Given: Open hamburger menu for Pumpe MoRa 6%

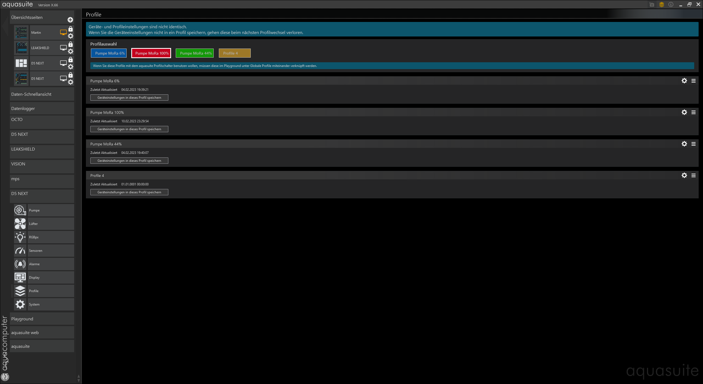Looking at the screenshot, I should click(693, 81).
